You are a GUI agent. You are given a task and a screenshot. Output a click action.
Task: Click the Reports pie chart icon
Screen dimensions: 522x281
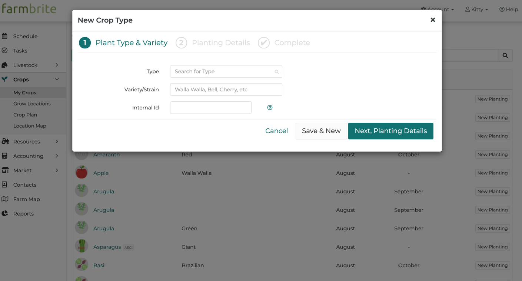4,214
